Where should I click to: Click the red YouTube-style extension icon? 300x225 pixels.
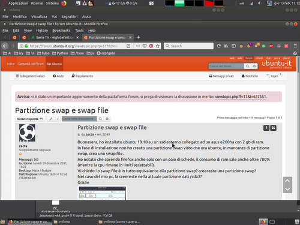[286, 46]
